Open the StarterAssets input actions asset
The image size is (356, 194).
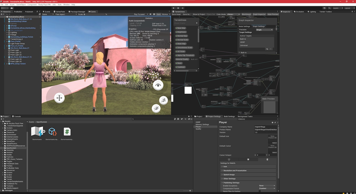pos(37,132)
